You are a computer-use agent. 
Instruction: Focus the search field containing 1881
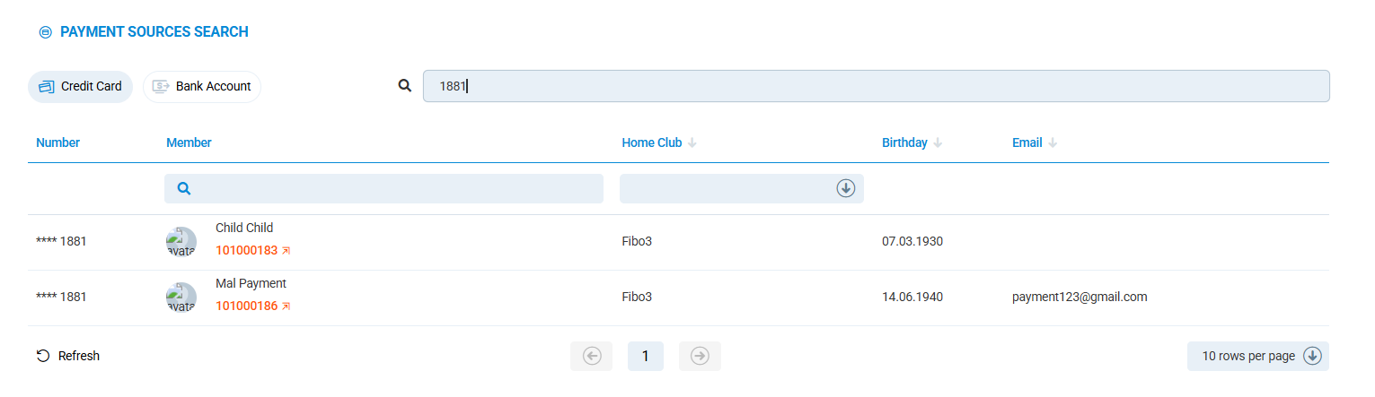coord(876,86)
